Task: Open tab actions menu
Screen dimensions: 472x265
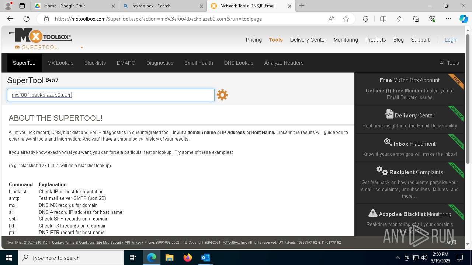Action: [x=22, y=6]
